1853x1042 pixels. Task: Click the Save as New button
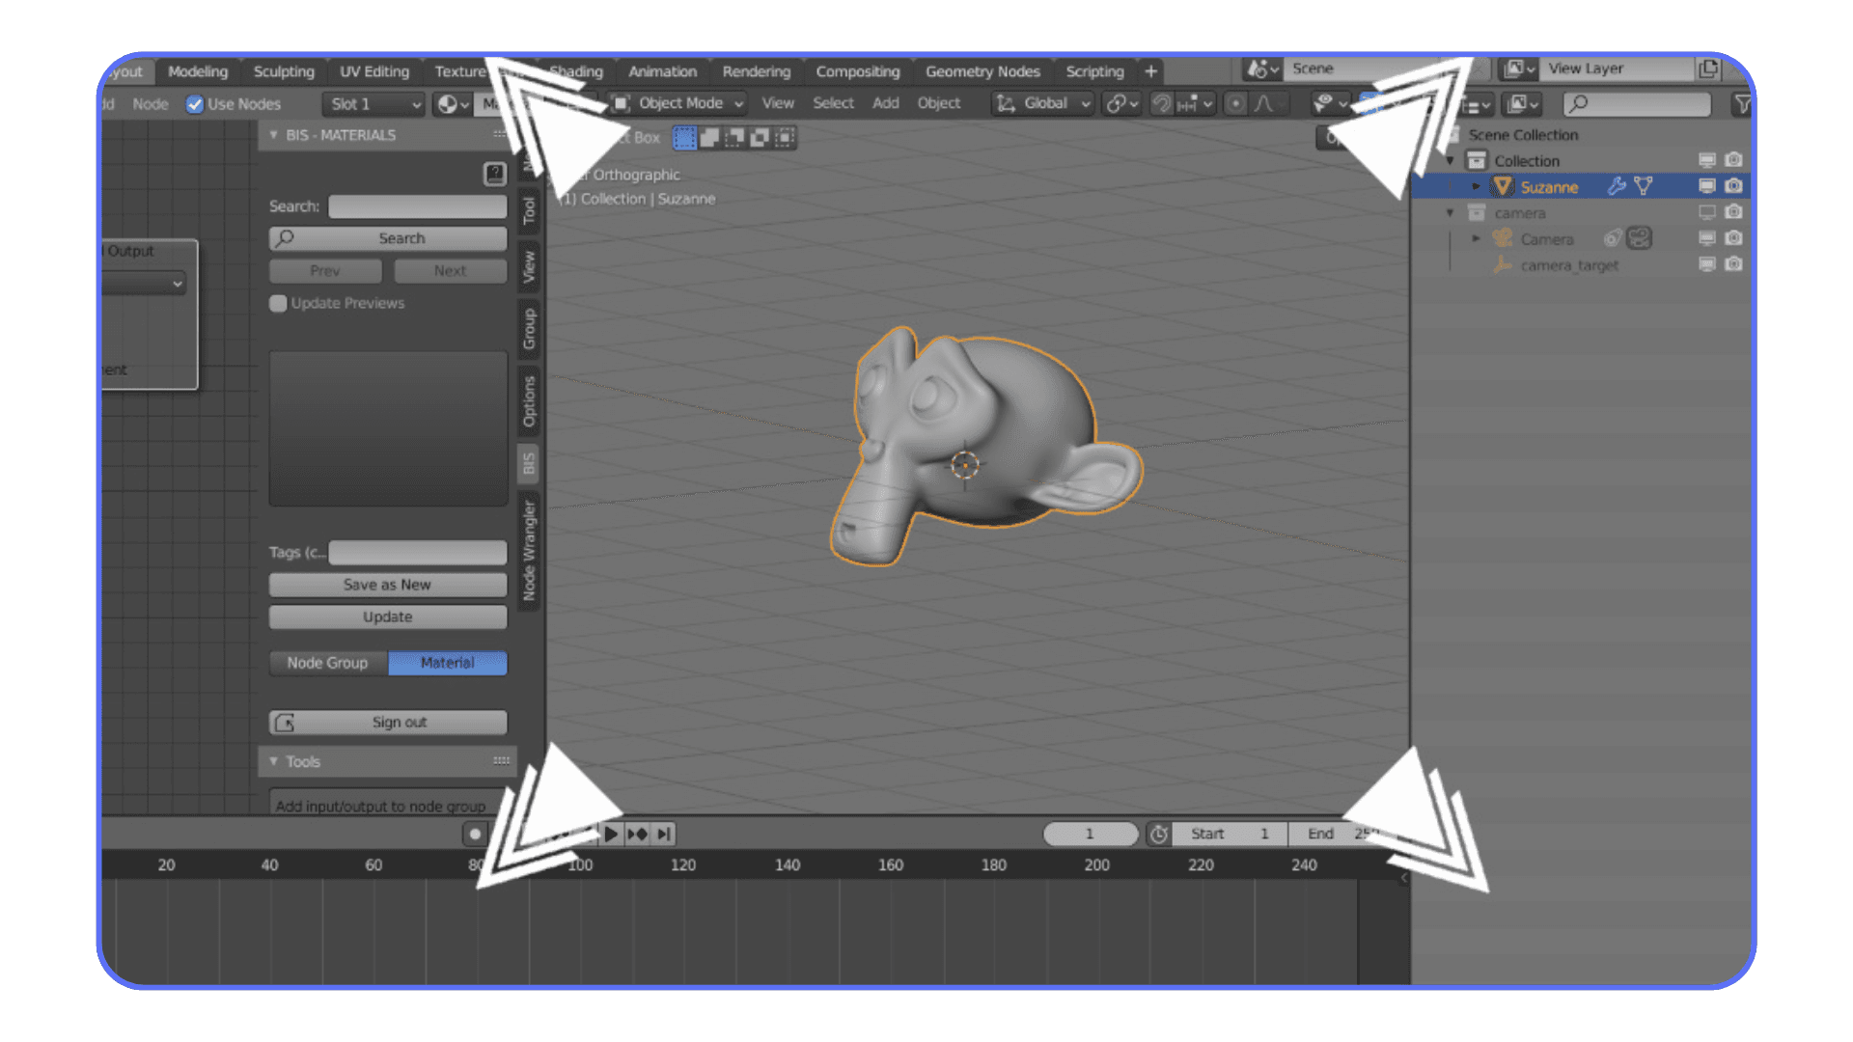click(387, 584)
